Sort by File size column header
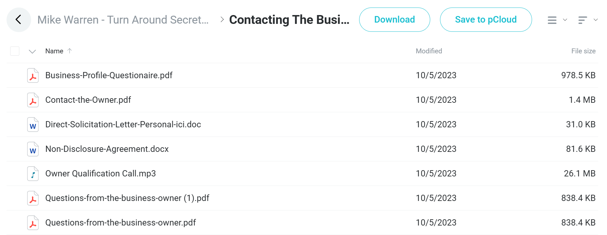This screenshot has width=607, height=235. 583,51
